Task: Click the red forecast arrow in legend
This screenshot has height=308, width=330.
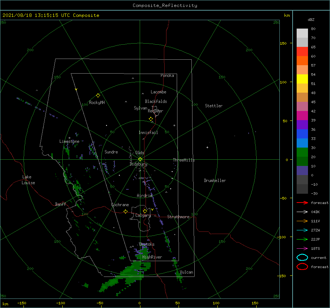Action: tap(302, 203)
